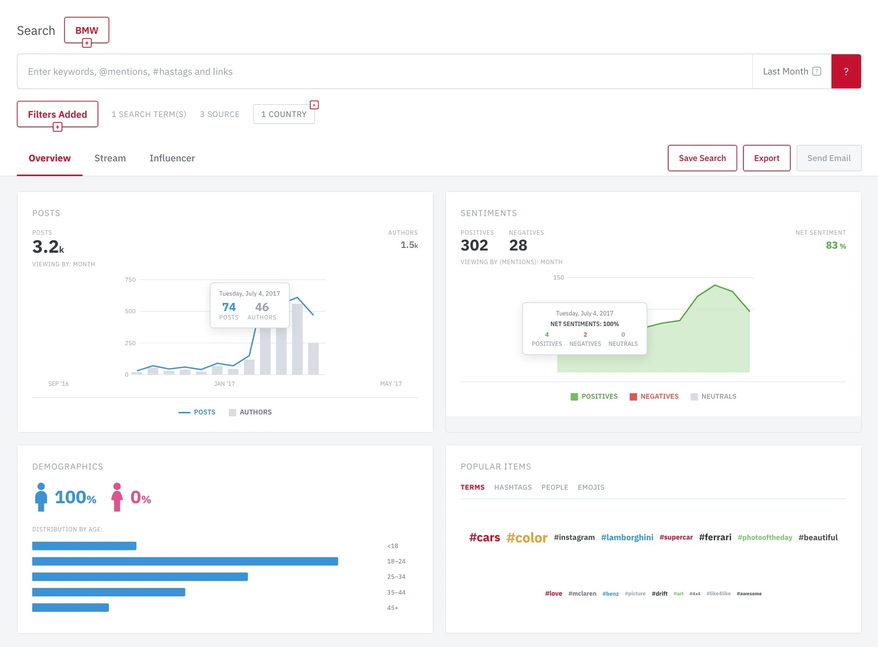878x647 pixels.
Task: Expand the 1 SEARCH TERM(S) filter
Action: tap(149, 114)
